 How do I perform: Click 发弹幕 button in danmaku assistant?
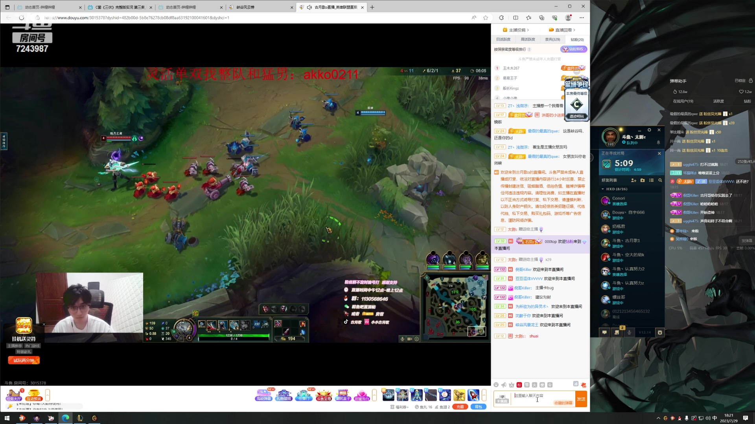tap(747, 241)
